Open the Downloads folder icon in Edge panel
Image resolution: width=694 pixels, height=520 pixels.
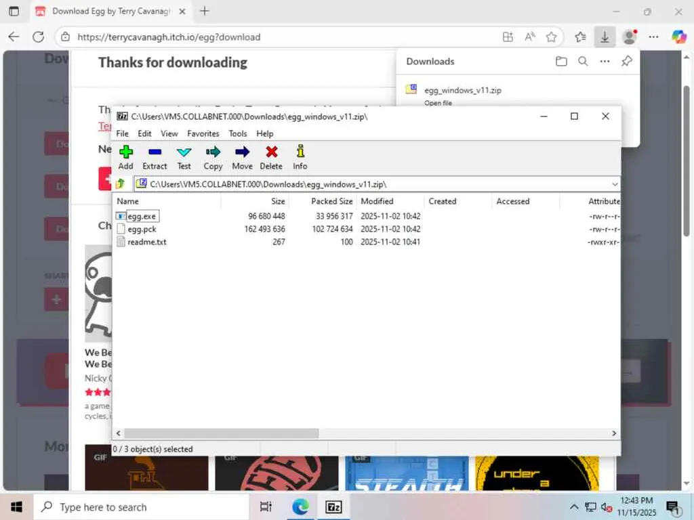pyautogui.click(x=561, y=62)
